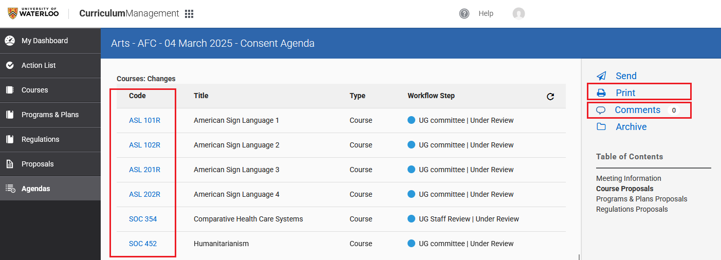This screenshot has width=721, height=260.
Task: Select Programs & Plans in sidebar
Action: pyautogui.click(x=50, y=115)
